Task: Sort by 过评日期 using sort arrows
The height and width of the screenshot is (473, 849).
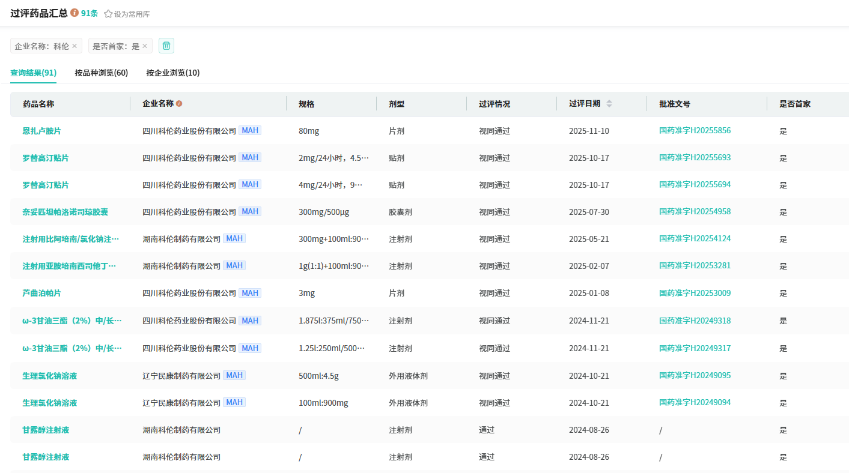Action: (x=609, y=104)
